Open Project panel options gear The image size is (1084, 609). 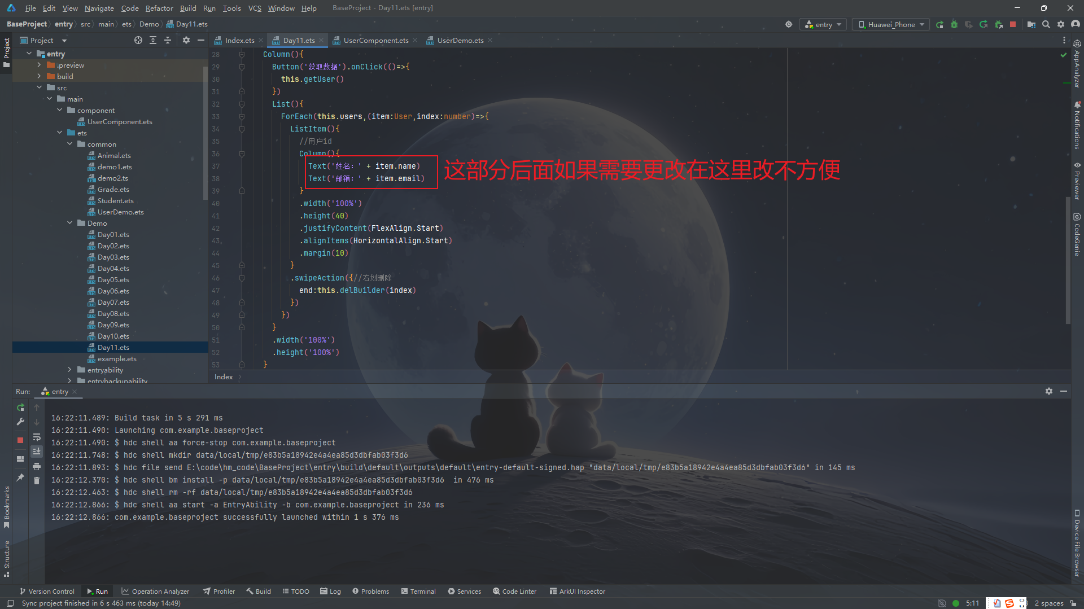coord(186,40)
